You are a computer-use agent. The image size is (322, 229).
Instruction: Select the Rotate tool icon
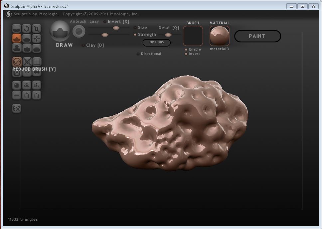click(27, 29)
